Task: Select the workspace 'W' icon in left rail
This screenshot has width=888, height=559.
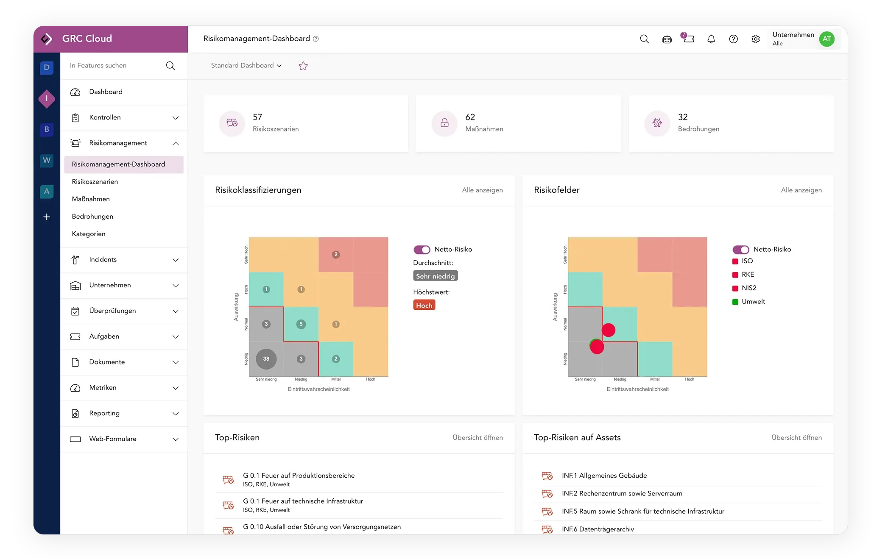Action: [47, 160]
